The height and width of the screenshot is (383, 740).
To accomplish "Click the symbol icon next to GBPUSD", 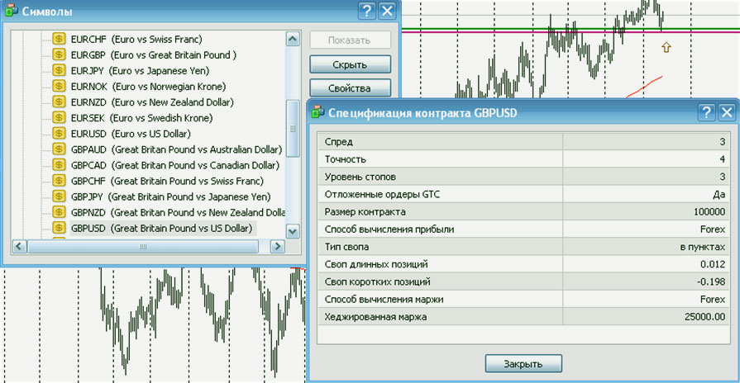I will tap(59, 228).
